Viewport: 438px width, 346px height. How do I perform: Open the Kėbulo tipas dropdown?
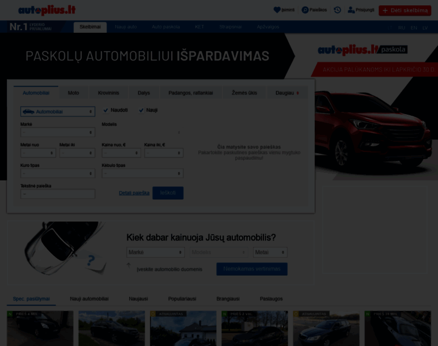[142, 173]
